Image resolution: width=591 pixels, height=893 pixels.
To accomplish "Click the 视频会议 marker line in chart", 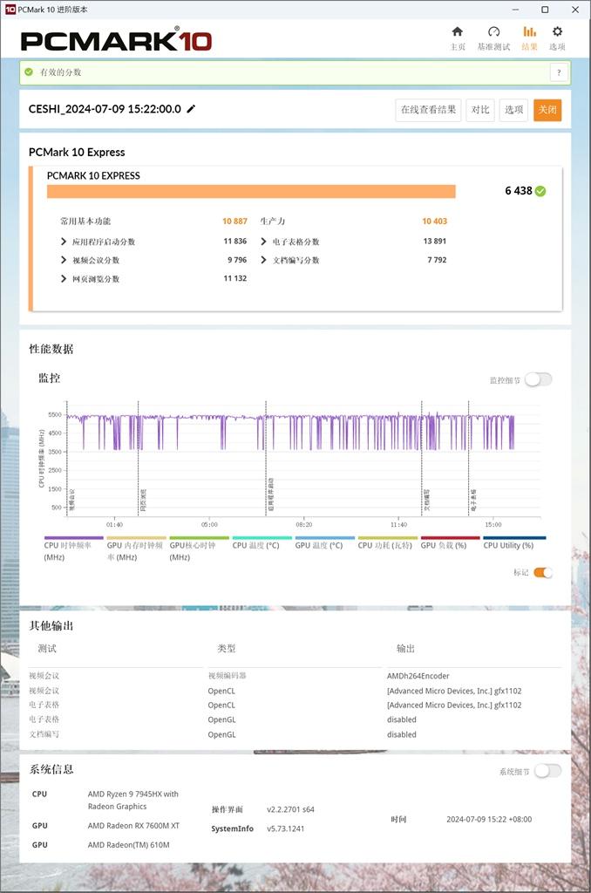I will (x=67, y=459).
